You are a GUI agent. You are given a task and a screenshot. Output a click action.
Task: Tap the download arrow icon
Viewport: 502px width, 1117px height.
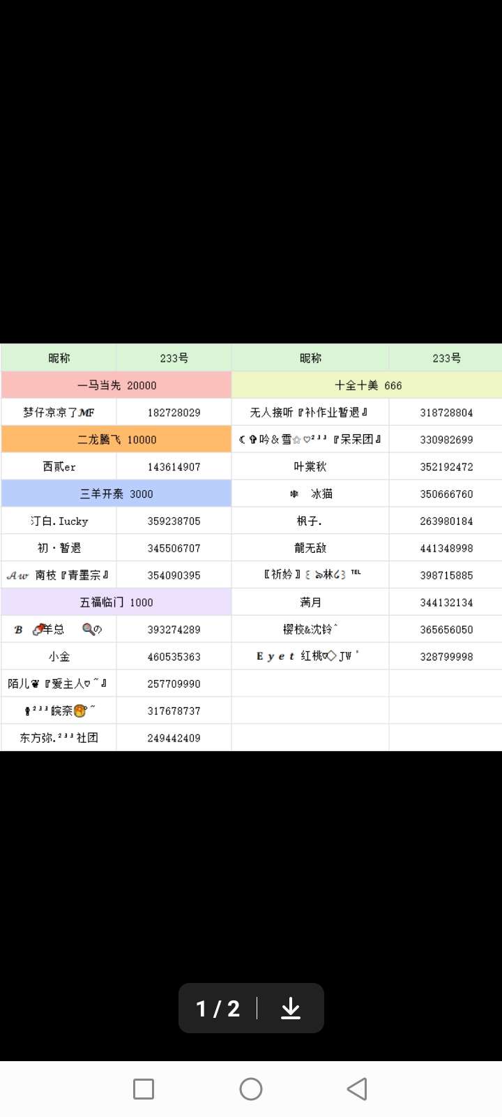click(x=291, y=1008)
